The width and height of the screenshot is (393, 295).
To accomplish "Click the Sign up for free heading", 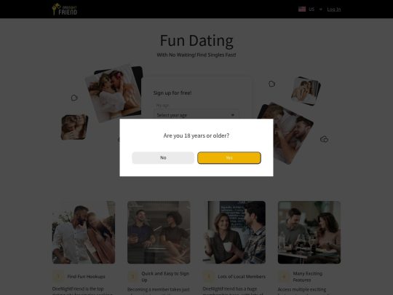I will tap(172, 93).
